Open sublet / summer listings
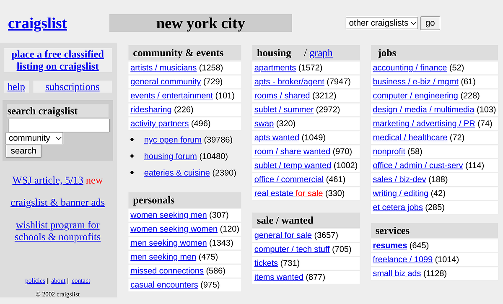 pos(284,109)
